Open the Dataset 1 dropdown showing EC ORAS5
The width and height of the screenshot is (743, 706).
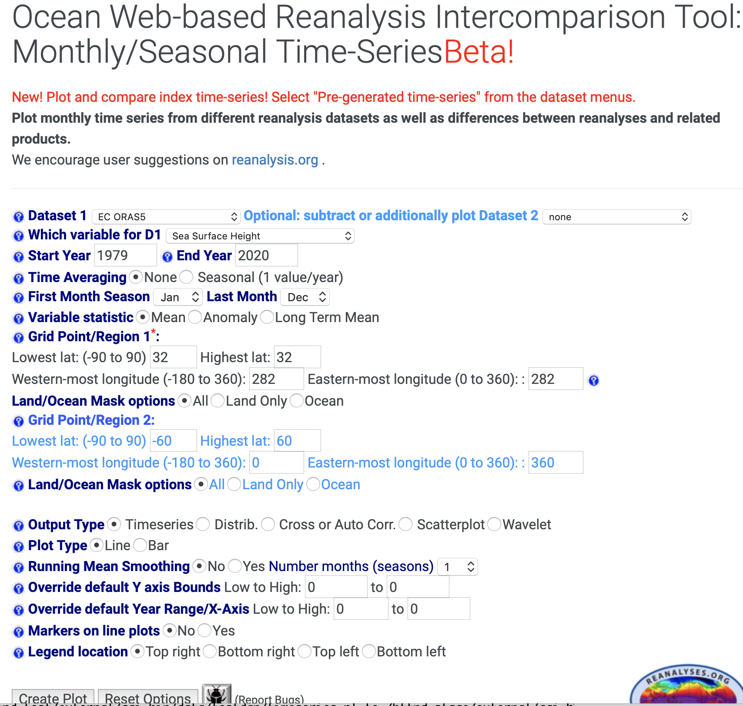(x=166, y=217)
